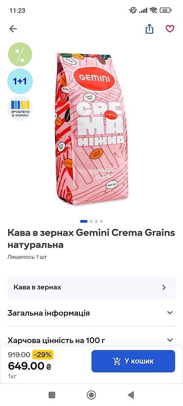Select the second image carousel dot
Screen dimensions: 183x406
91,221
